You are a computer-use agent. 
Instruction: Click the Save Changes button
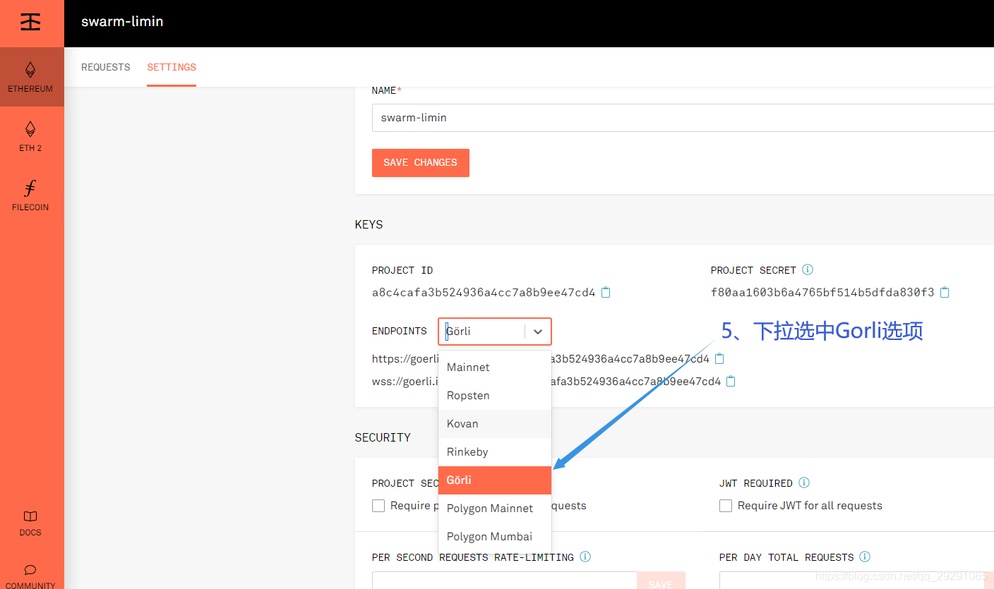[x=421, y=162]
